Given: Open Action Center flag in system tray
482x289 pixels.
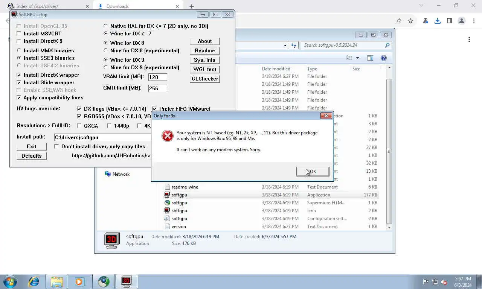Looking at the screenshot, I should 426,282.
